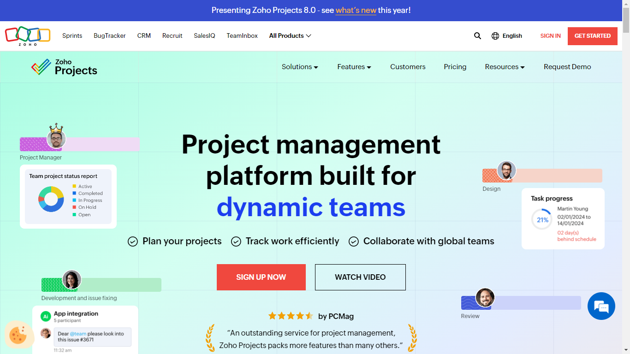
Task: Click the cookie preferences icon
Action: (x=18, y=335)
